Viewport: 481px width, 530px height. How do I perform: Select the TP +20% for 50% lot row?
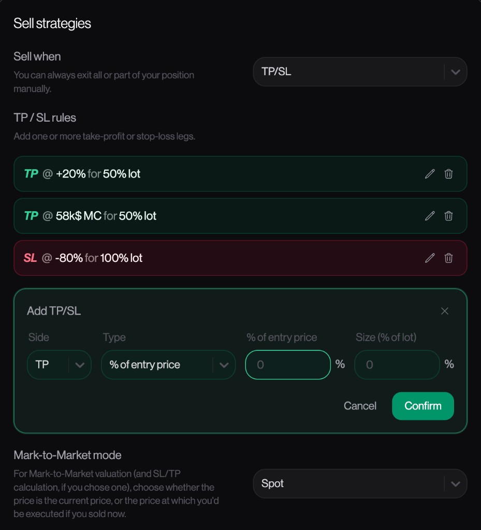pyautogui.click(x=240, y=174)
